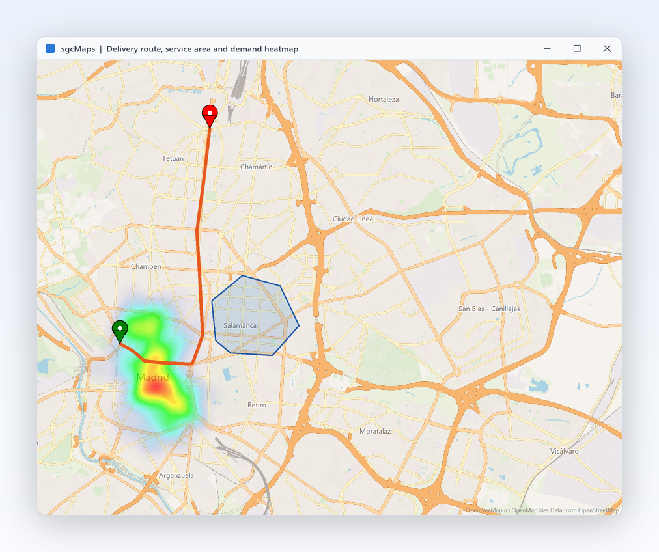Click the Hortaleza district label

click(384, 99)
